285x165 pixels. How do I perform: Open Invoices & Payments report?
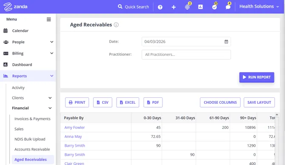32,119
